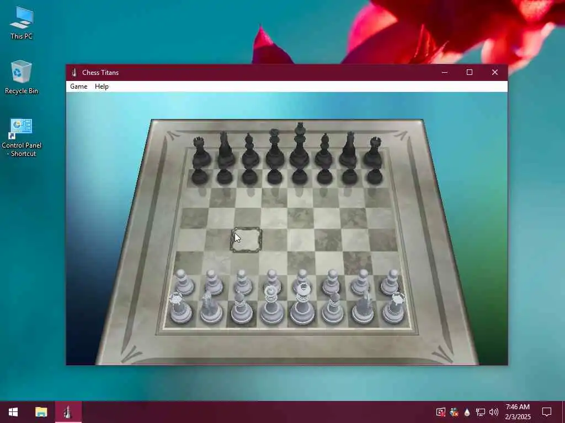The image size is (565, 423).
Task: Click the black rook on a8
Action: tap(200, 152)
